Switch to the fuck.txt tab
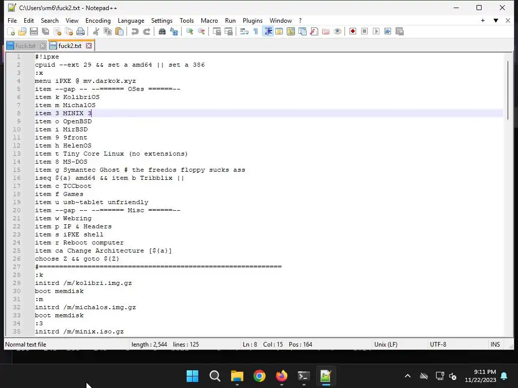 click(25, 45)
